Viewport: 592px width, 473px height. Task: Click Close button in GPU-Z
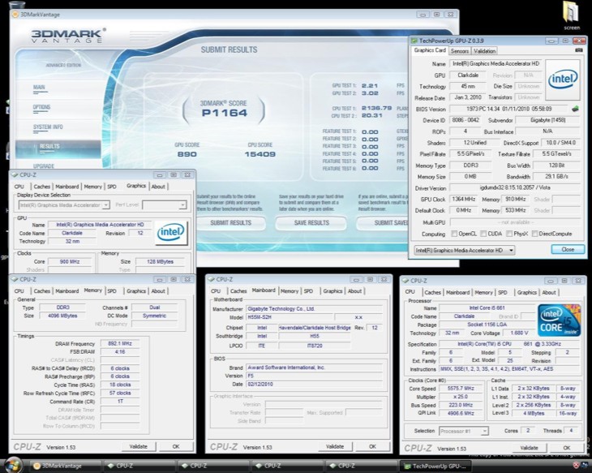coord(568,250)
